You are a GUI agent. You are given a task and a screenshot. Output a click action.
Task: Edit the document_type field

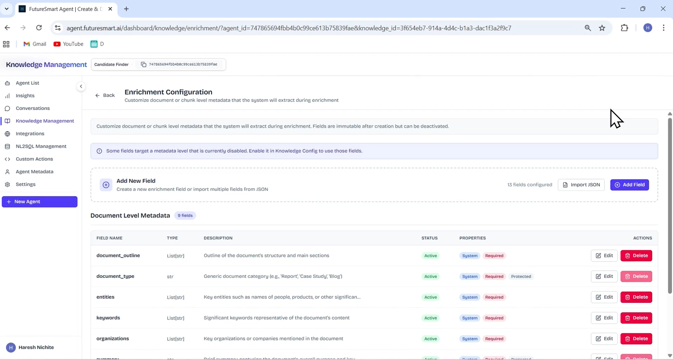click(x=604, y=276)
